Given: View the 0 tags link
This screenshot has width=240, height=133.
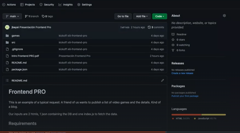Looking at the screenshot, I should coord(47,16).
